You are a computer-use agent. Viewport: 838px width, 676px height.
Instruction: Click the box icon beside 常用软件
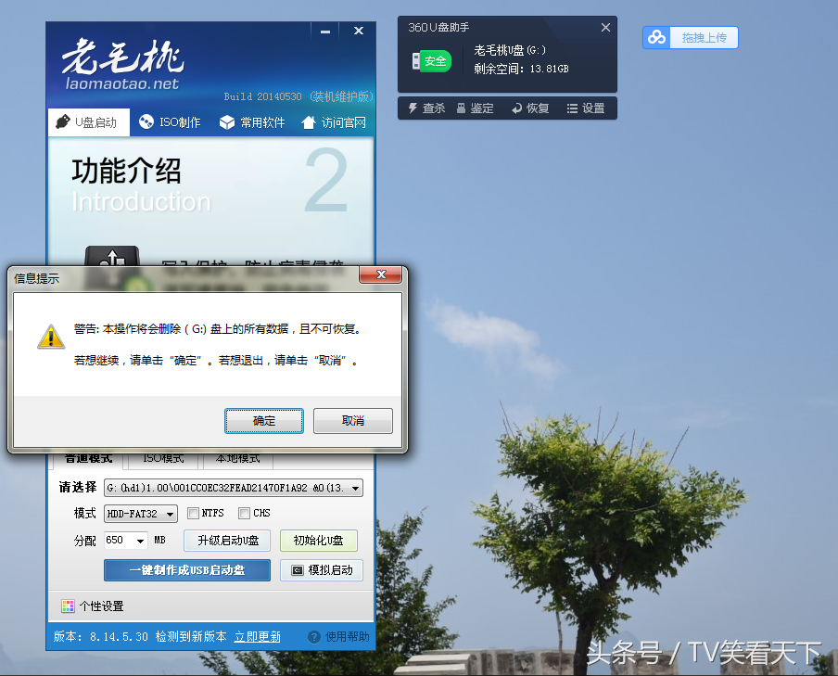[x=227, y=122]
